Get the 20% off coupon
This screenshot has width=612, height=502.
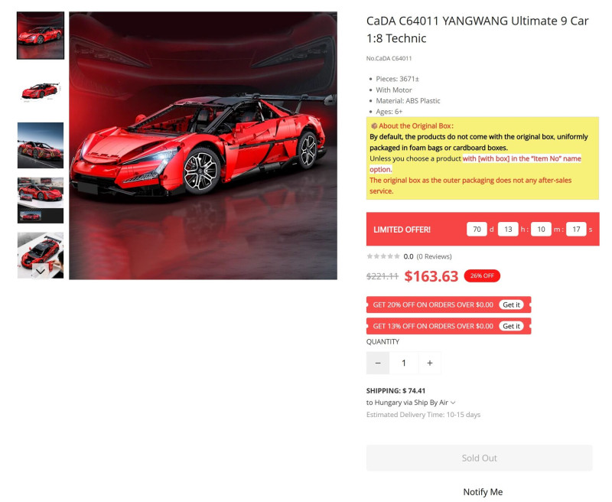tap(511, 305)
